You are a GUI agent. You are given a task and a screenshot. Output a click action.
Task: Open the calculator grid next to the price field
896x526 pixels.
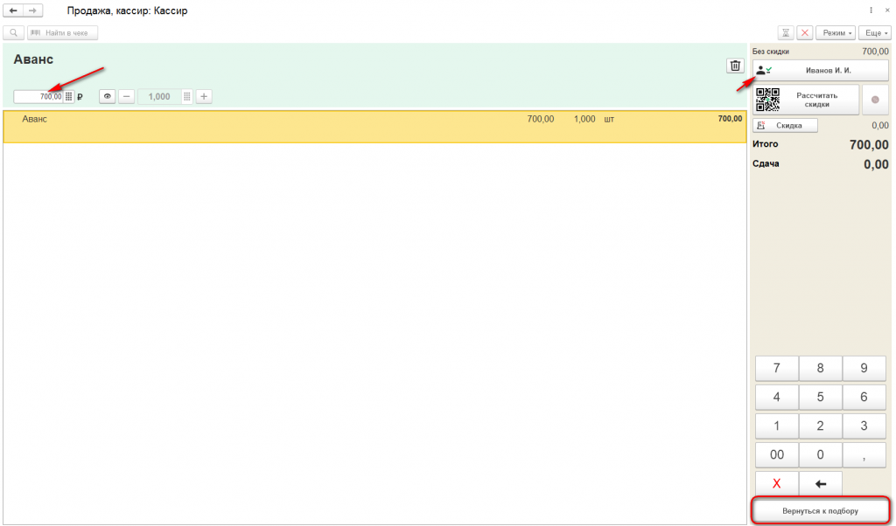(x=68, y=97)
